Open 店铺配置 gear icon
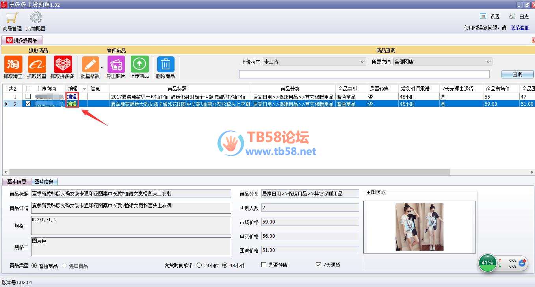 36,18
